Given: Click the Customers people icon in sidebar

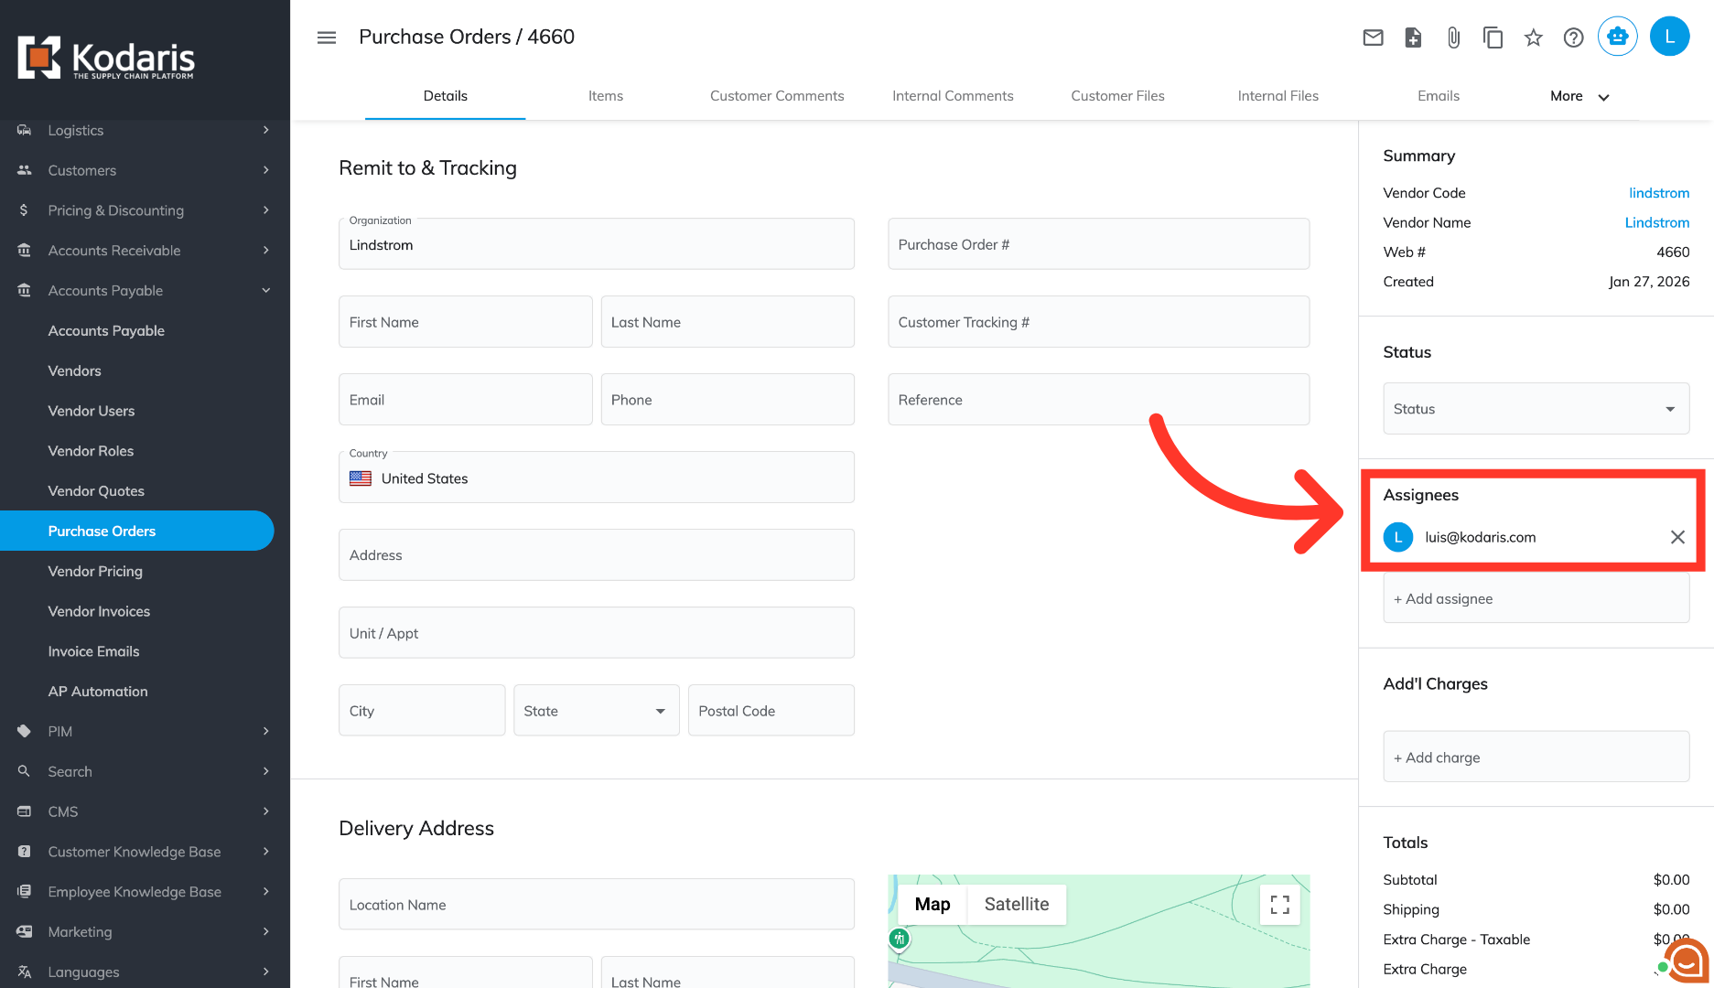Looking at the screenshot, I should pos(25,170).
